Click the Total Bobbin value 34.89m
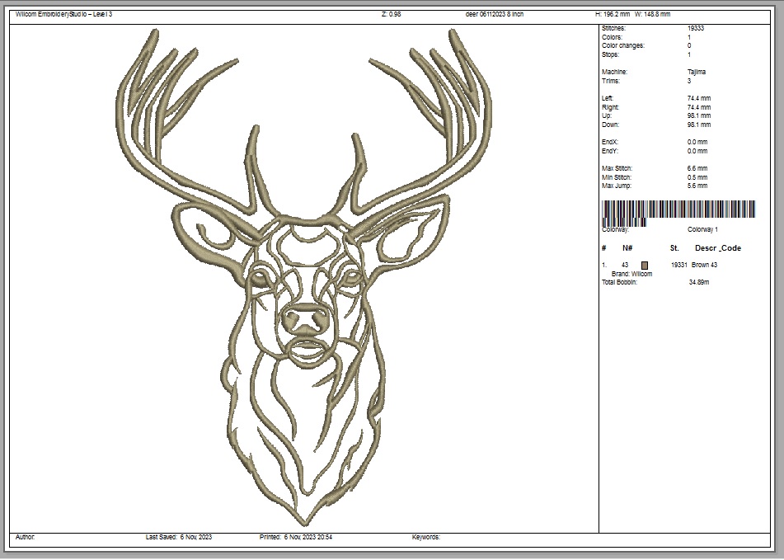This screenshot has height=560, width=784. pos(699,282)
